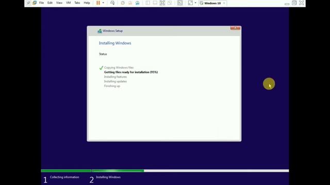Toggle the thumbnail bar view icon
330x185 pixels.
(x=155, y=3)
